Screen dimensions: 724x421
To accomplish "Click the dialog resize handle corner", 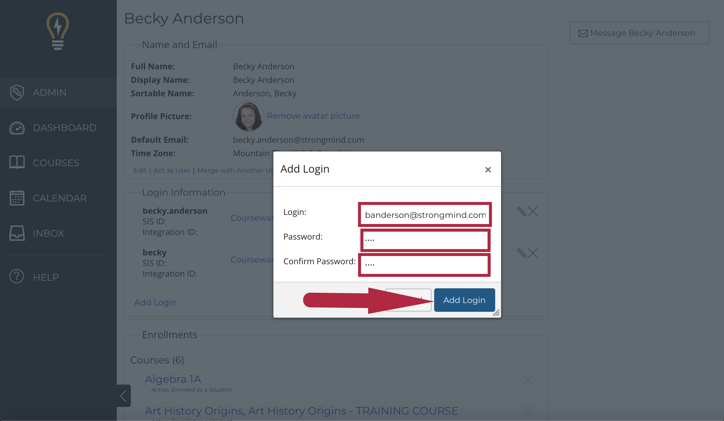I will (496, 313).
